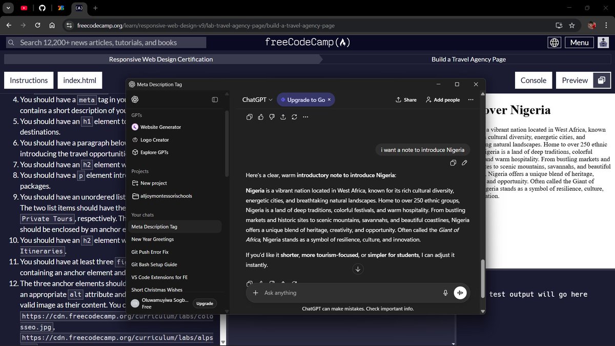Bookmark this page with the star

click(x=571, y=25)
